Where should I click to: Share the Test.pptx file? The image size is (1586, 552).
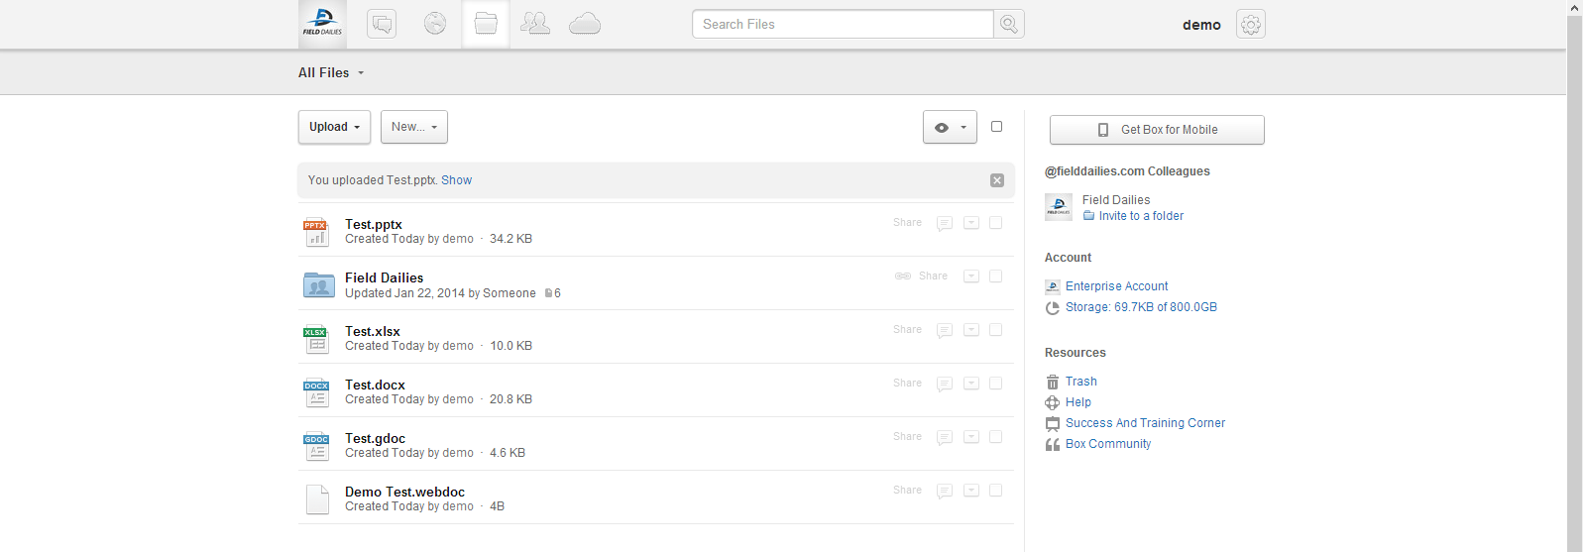pyautogui.click(x=907, y=223)
